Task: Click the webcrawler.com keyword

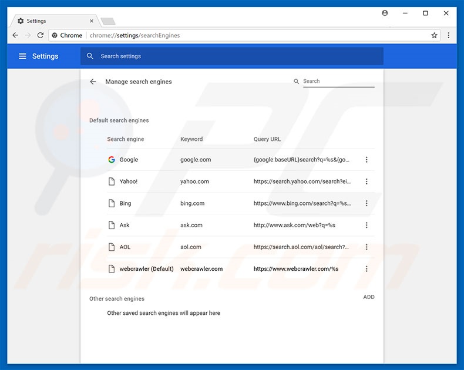Action: [201, 269]
